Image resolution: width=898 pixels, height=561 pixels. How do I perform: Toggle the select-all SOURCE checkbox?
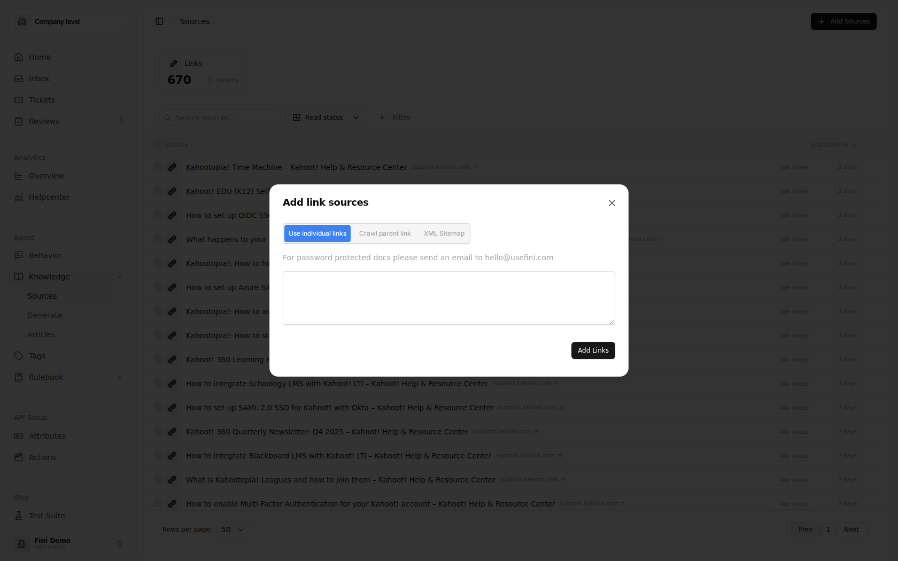(x=158, y=144)
